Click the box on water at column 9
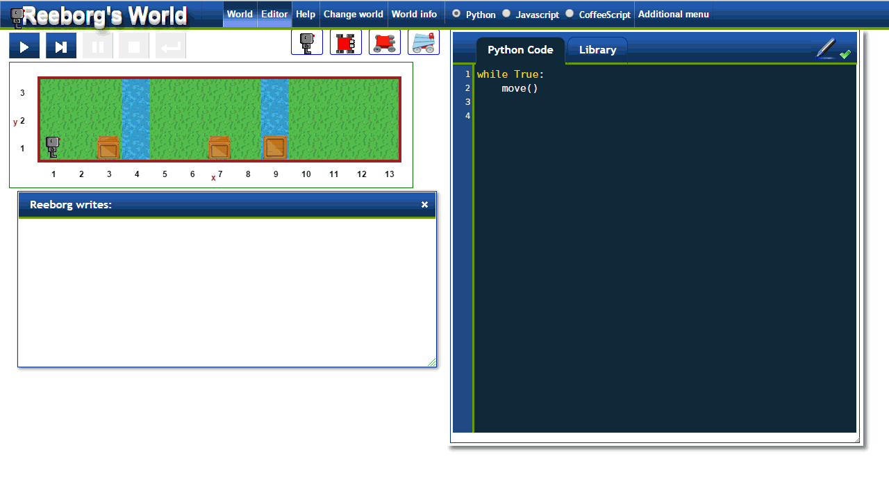 (275, 148)
